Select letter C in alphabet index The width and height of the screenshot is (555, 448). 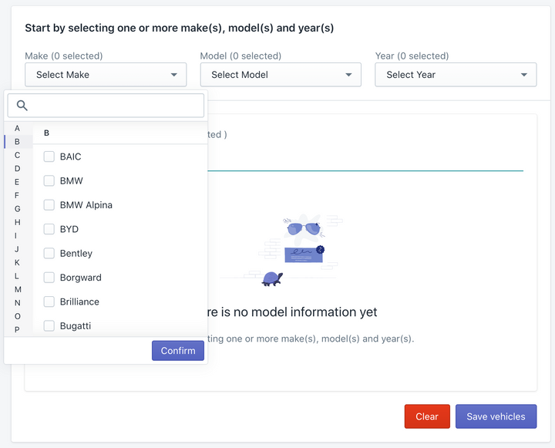[x=17, y=155]
